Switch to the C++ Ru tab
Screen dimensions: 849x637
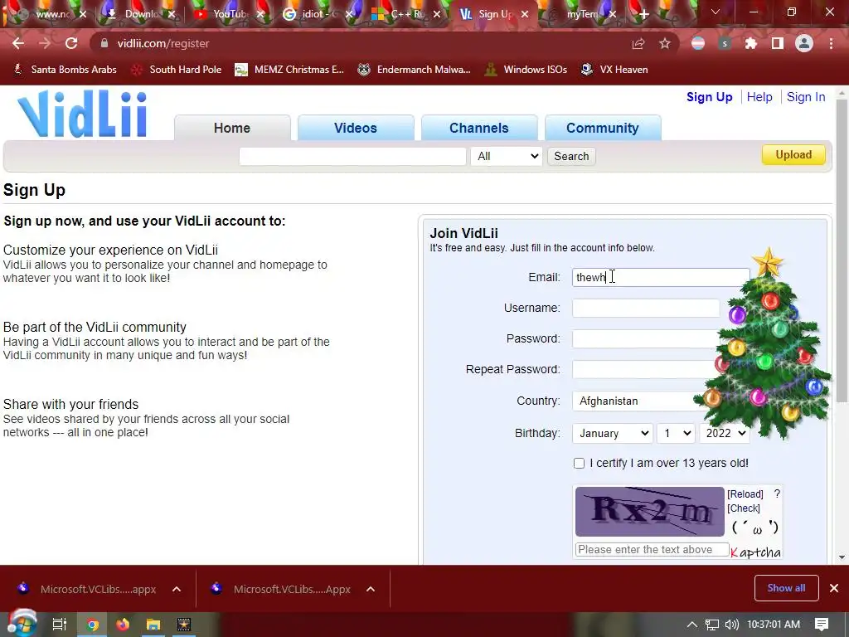[x=405, y=14]
